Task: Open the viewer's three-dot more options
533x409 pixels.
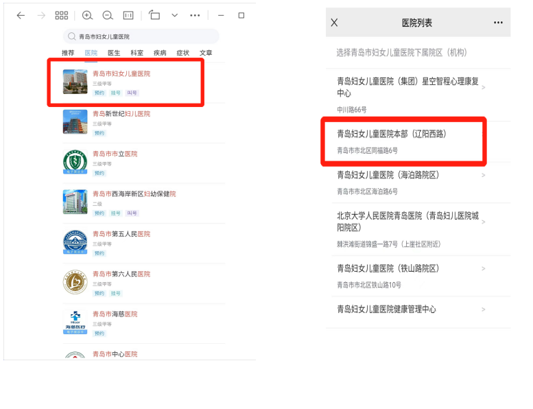Action: pyautogui.click(x=195, y=15)
